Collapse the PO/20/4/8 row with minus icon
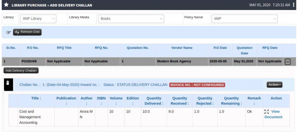 click(x=287, y=62)
